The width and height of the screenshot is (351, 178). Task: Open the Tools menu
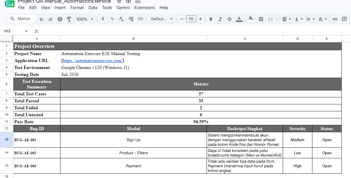click(x=107, y=8)
